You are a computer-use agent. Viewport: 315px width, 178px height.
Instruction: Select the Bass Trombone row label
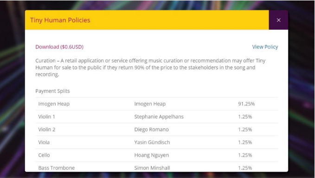tap(57, 168)
